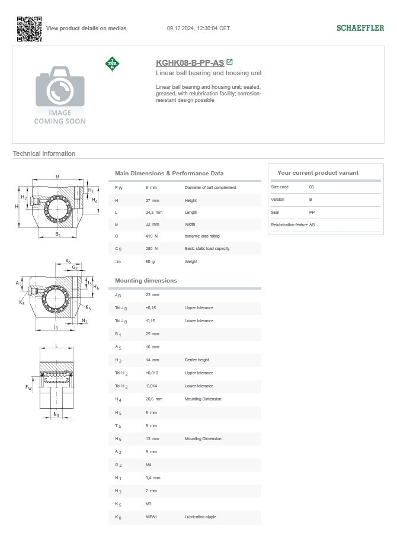Select the B1 value 25 mm
Viewport: 397px width, 558px height.
(152, 334)
